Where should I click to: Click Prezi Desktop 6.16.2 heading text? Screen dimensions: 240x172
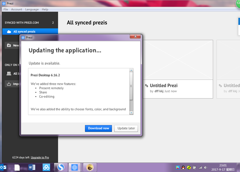coord(45,75)
